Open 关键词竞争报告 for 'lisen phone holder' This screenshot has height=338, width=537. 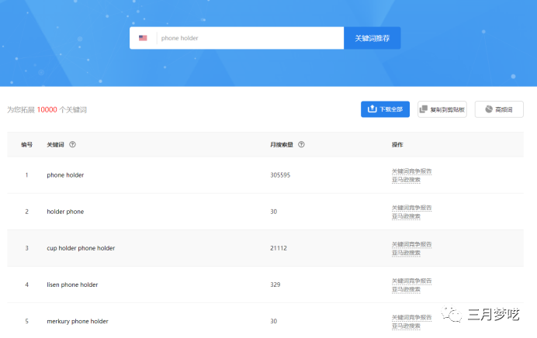point(411,281)
